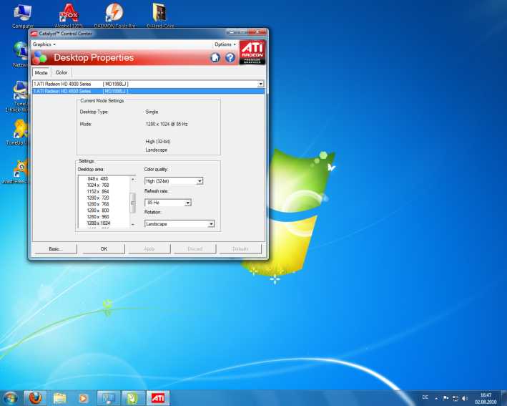Select highlighted ATI Radeon HD 4800 list entry

149,92
